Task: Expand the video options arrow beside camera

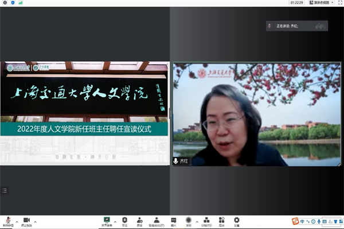Action: coord(35,222)
